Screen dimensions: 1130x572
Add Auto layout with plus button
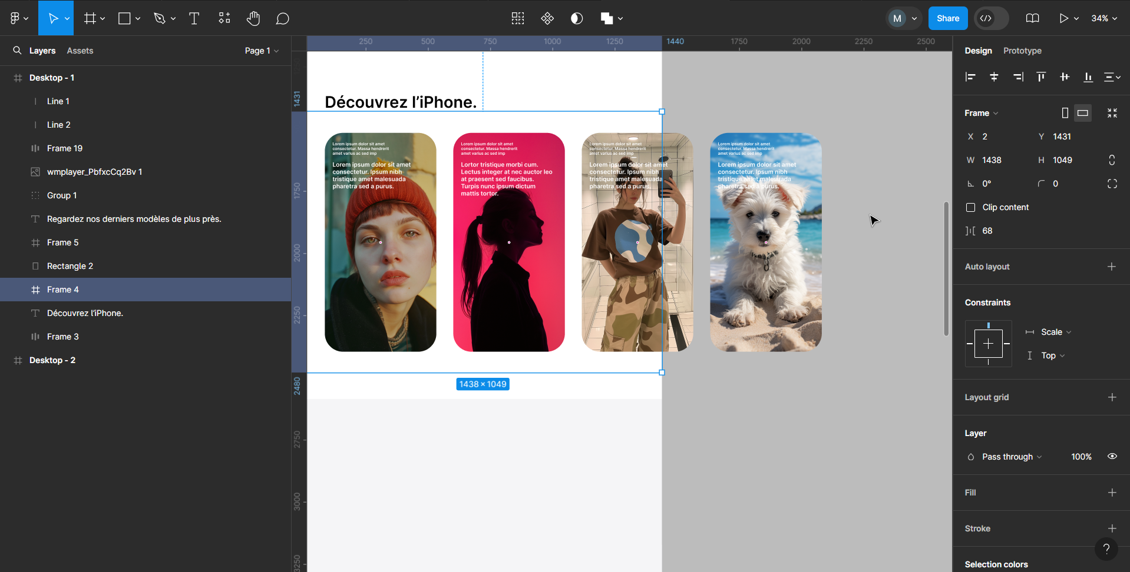coord(1112,267)
